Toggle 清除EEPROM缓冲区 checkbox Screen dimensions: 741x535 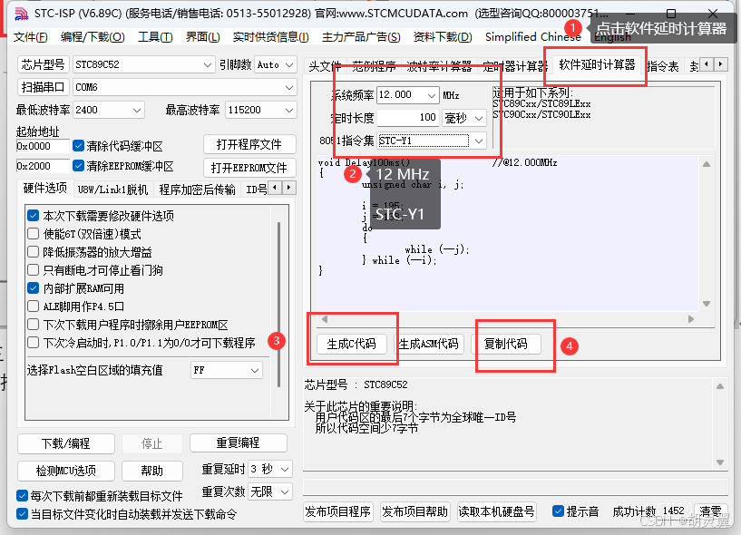pos(78,166)
